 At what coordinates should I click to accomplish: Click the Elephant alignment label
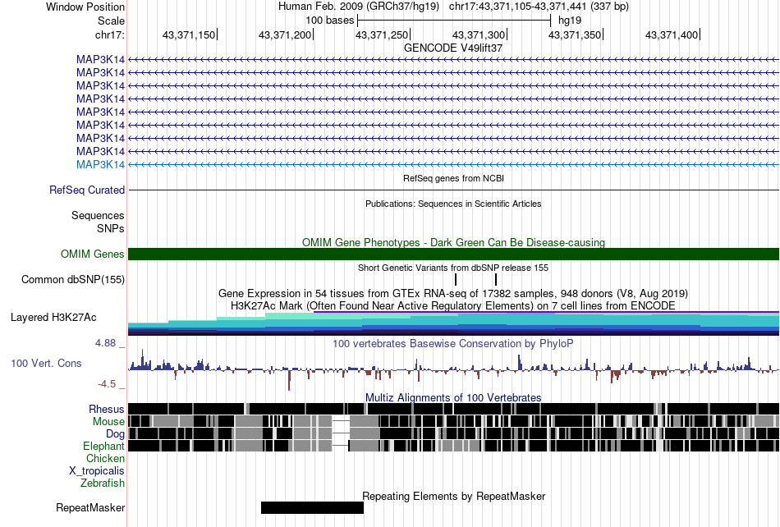[103, 446]
